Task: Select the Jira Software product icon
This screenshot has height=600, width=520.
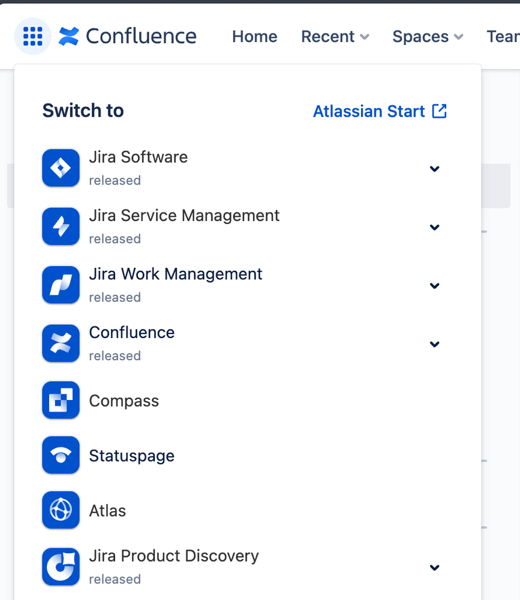Action: pyautogui.click(x=61, y=168)
